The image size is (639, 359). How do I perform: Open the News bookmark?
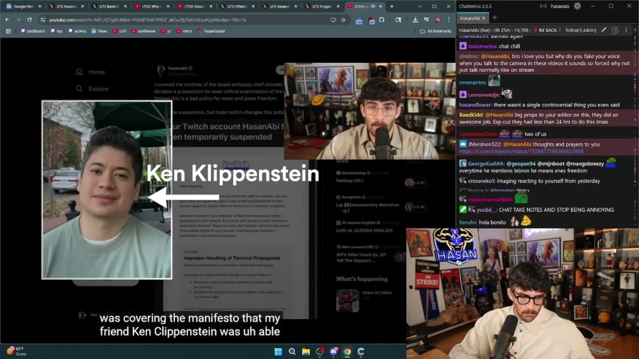(x=99, y=31)
